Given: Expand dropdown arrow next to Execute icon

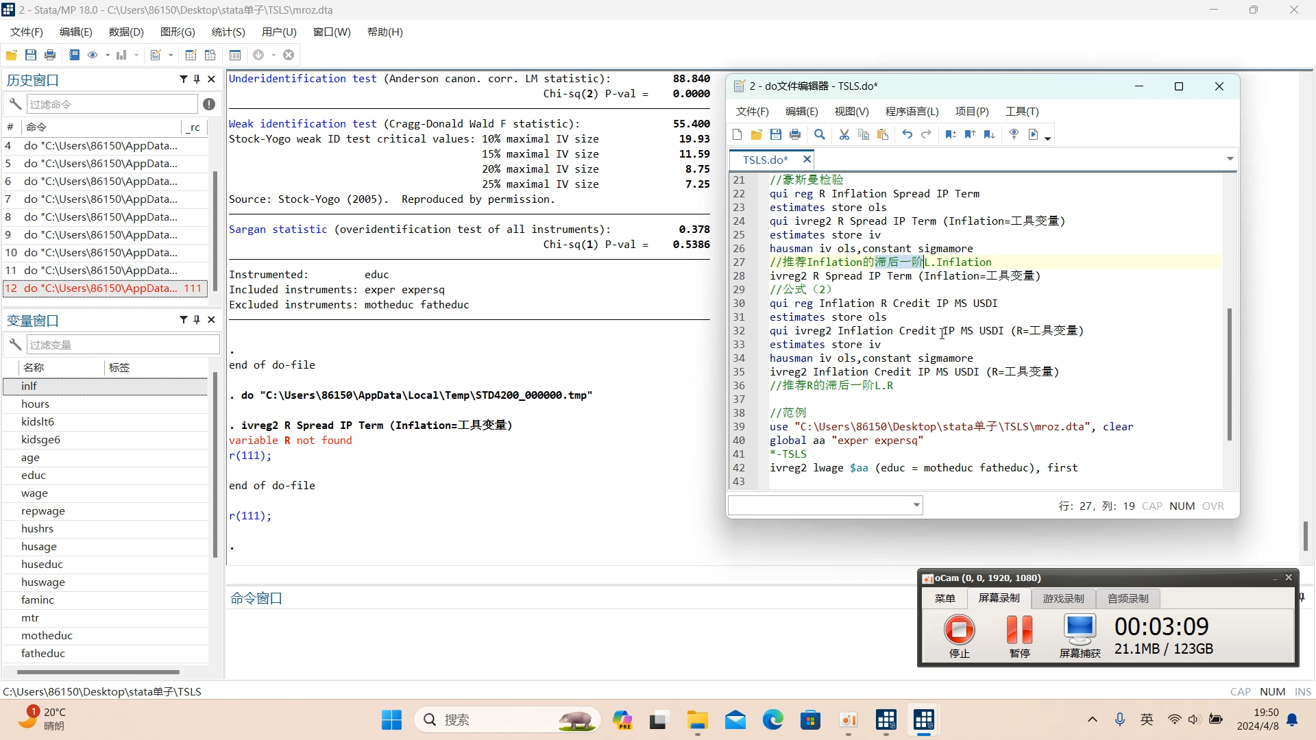Looking at the screenshot, I should point(1048,138).
